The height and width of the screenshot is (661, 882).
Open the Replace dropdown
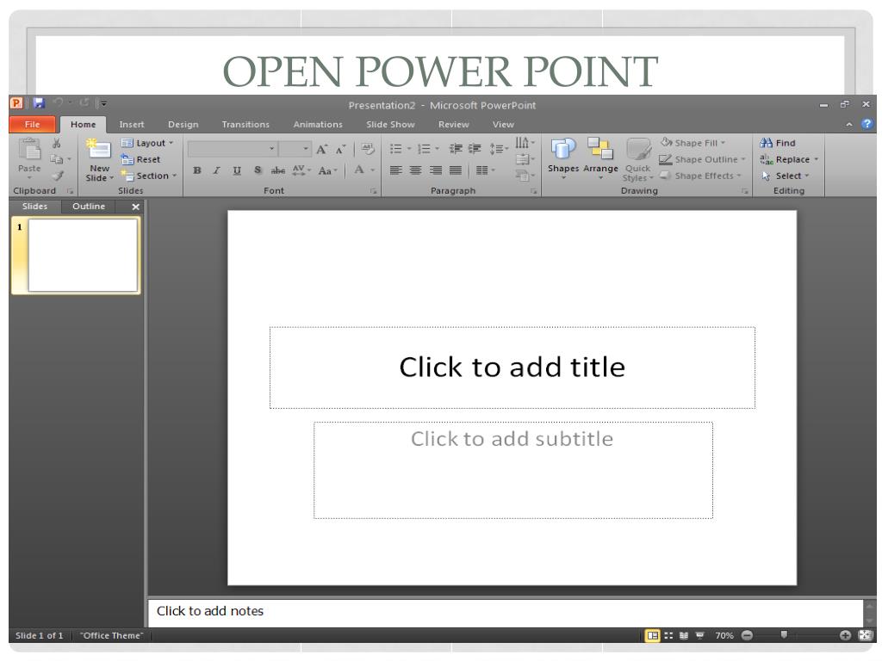(x=789, y=159)
